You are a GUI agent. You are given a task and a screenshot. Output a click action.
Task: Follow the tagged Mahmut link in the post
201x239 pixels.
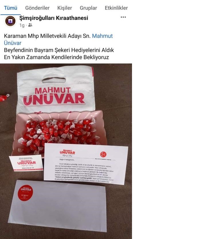pyautogui.click(x=102, y=36)
